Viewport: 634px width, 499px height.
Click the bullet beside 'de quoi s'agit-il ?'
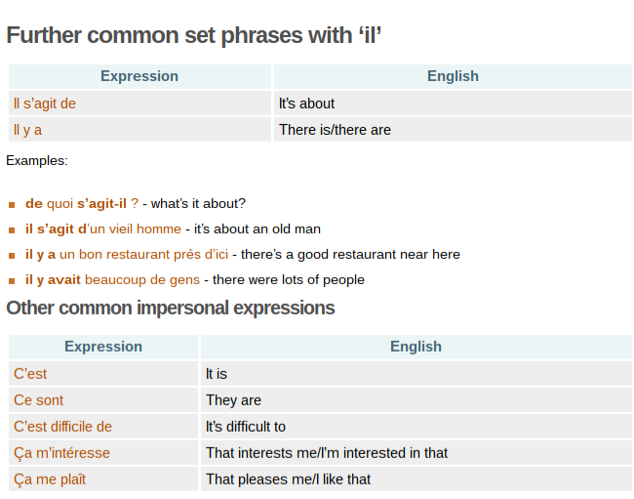[x=12, y=204]
